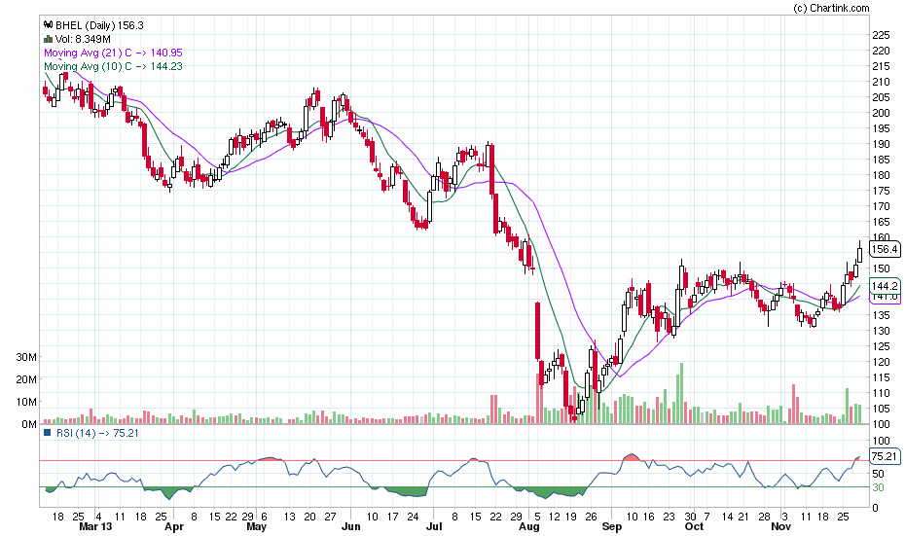905x536 pixels.
Task: Click the (c) Chartink.com credit text
Action: (x=832, y=8)
